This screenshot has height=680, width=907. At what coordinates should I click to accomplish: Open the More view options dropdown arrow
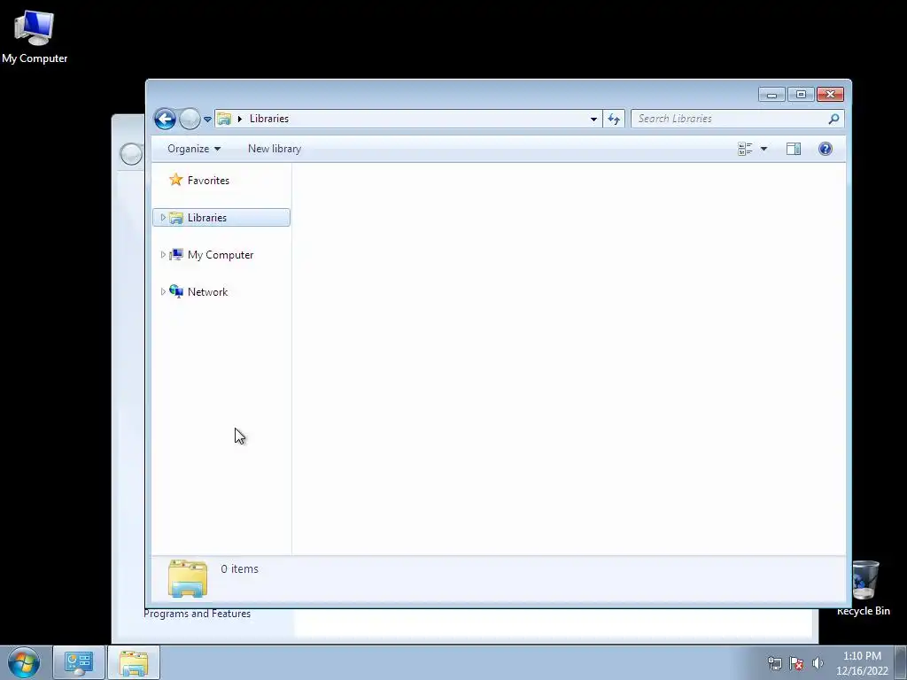[x=764, y=149]
